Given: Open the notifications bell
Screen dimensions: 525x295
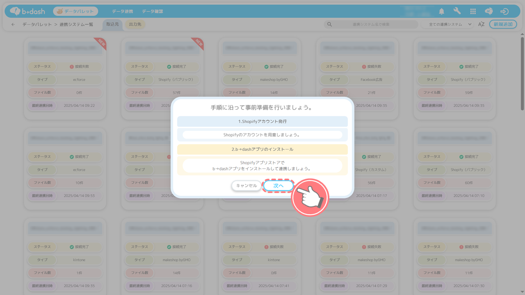Looking at the screenshot, I should (441, 11).
